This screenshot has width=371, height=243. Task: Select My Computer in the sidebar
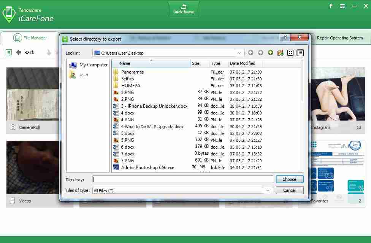coord(89,65)
